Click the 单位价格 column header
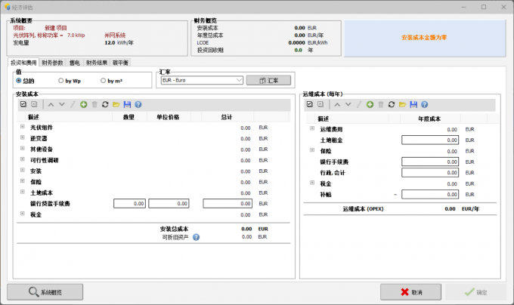 168,117
